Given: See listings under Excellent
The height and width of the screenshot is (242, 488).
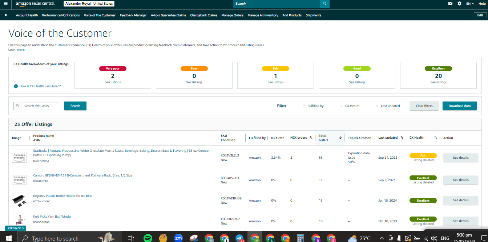Looking at the screenshot, I should [438, 82].
